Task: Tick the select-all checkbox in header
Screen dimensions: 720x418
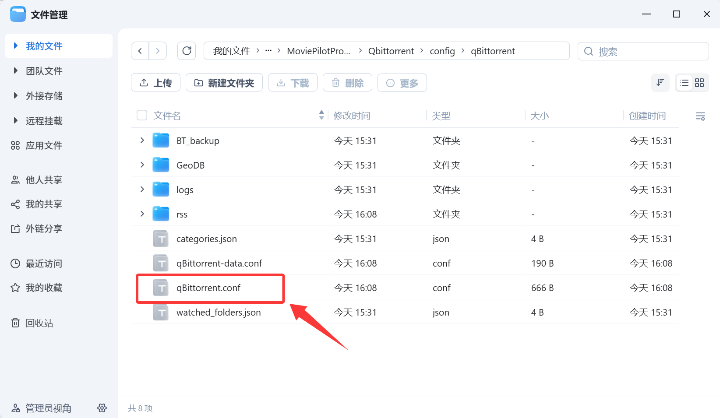Action: tap(142, 115)
